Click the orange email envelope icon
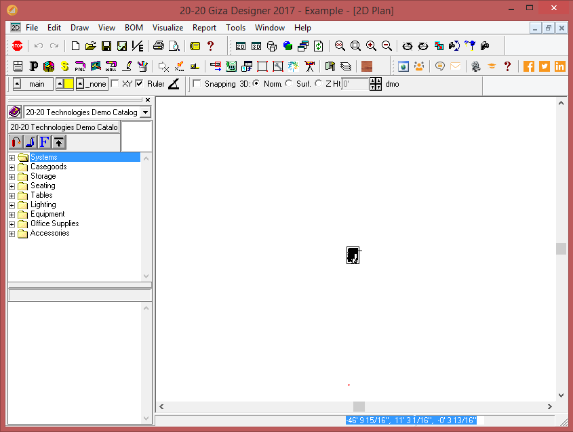This screenshot has height=432, width=573. pyautogui.click(x=455, y=66)
